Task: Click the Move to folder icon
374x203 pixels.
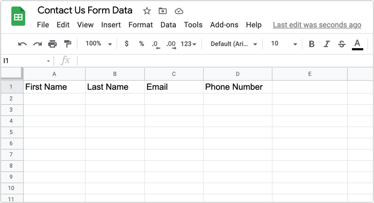Action: pyautogui.click(x=162, y=11)
